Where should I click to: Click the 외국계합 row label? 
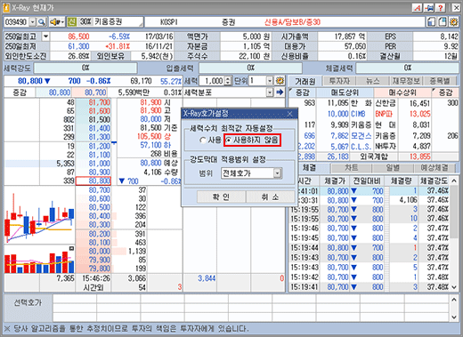pos(374,156)
